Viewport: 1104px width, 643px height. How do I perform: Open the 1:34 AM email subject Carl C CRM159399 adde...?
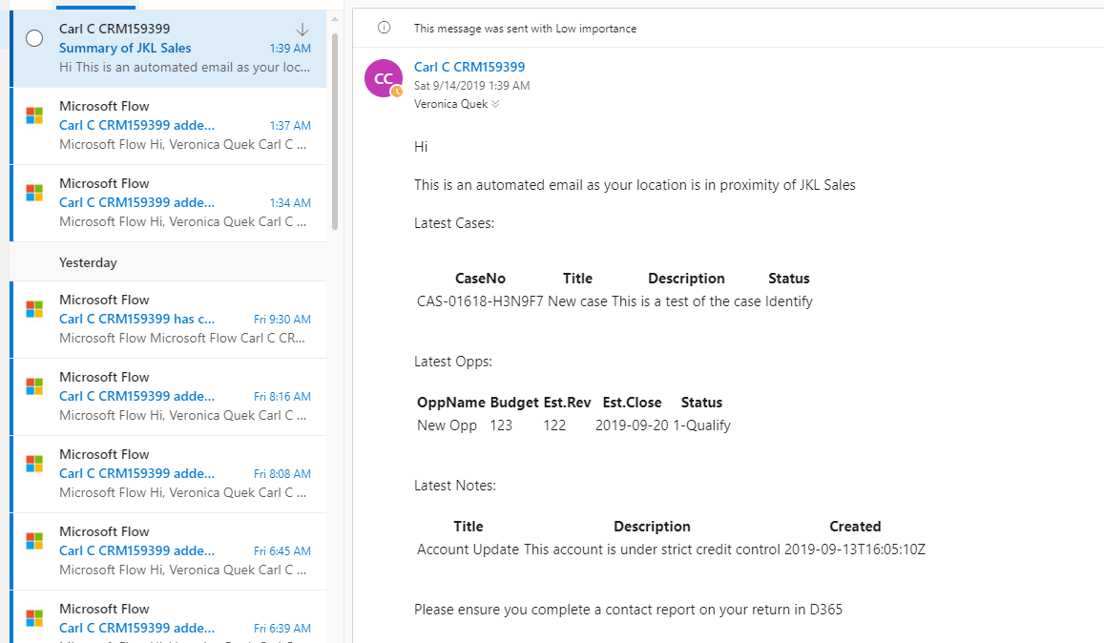136,203
